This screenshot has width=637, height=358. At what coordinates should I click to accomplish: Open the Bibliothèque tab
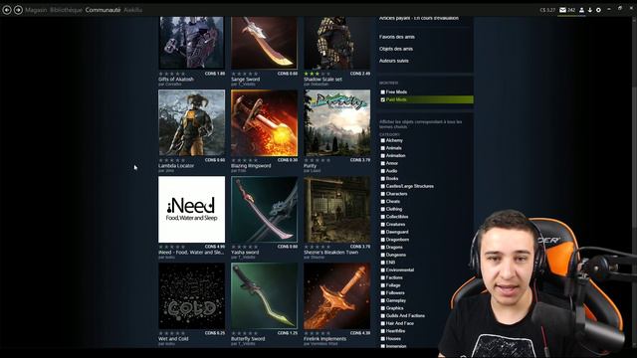click(x=67, y=10)
